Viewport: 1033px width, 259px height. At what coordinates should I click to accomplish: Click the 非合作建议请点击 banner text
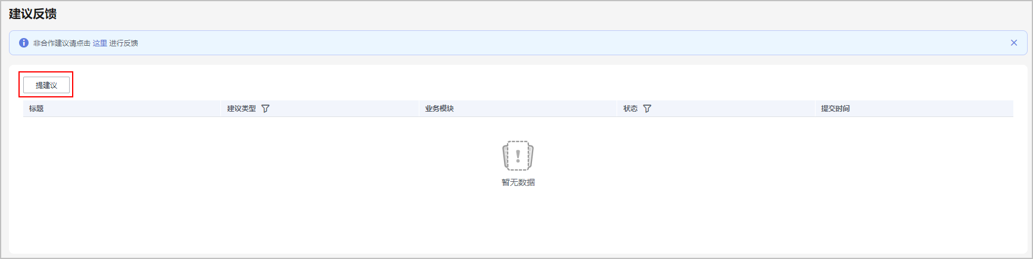tap(62, 43)
